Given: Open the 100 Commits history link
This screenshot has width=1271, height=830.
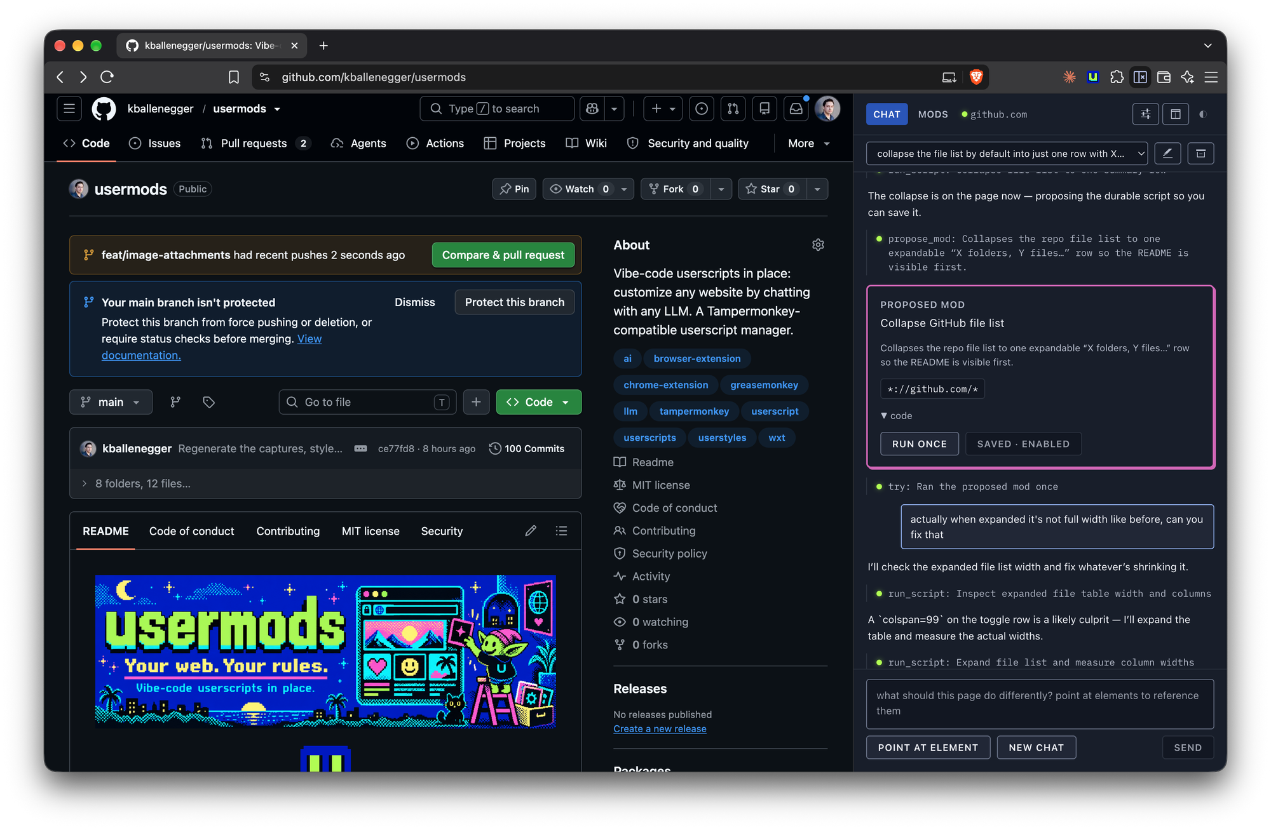Looking at the screenshot, I should click(527, 448).
